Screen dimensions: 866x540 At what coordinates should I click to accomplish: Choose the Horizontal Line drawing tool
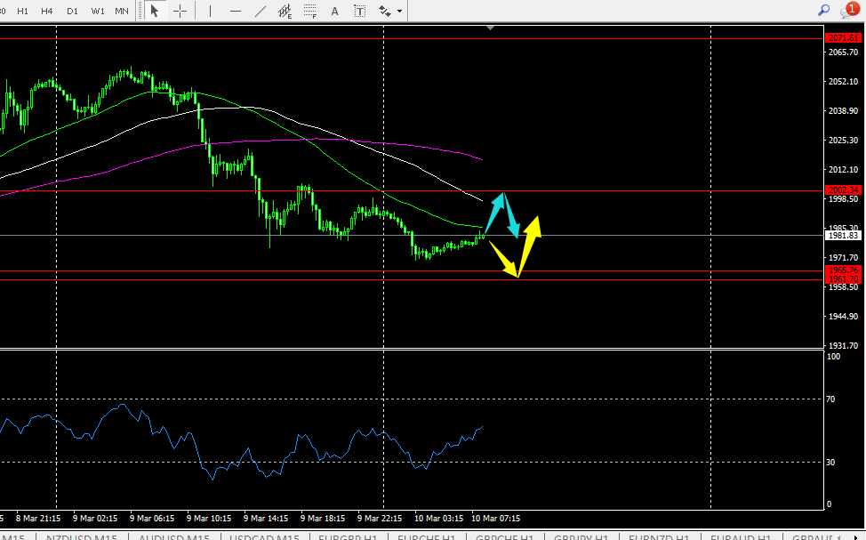click(x=235, y=11)
